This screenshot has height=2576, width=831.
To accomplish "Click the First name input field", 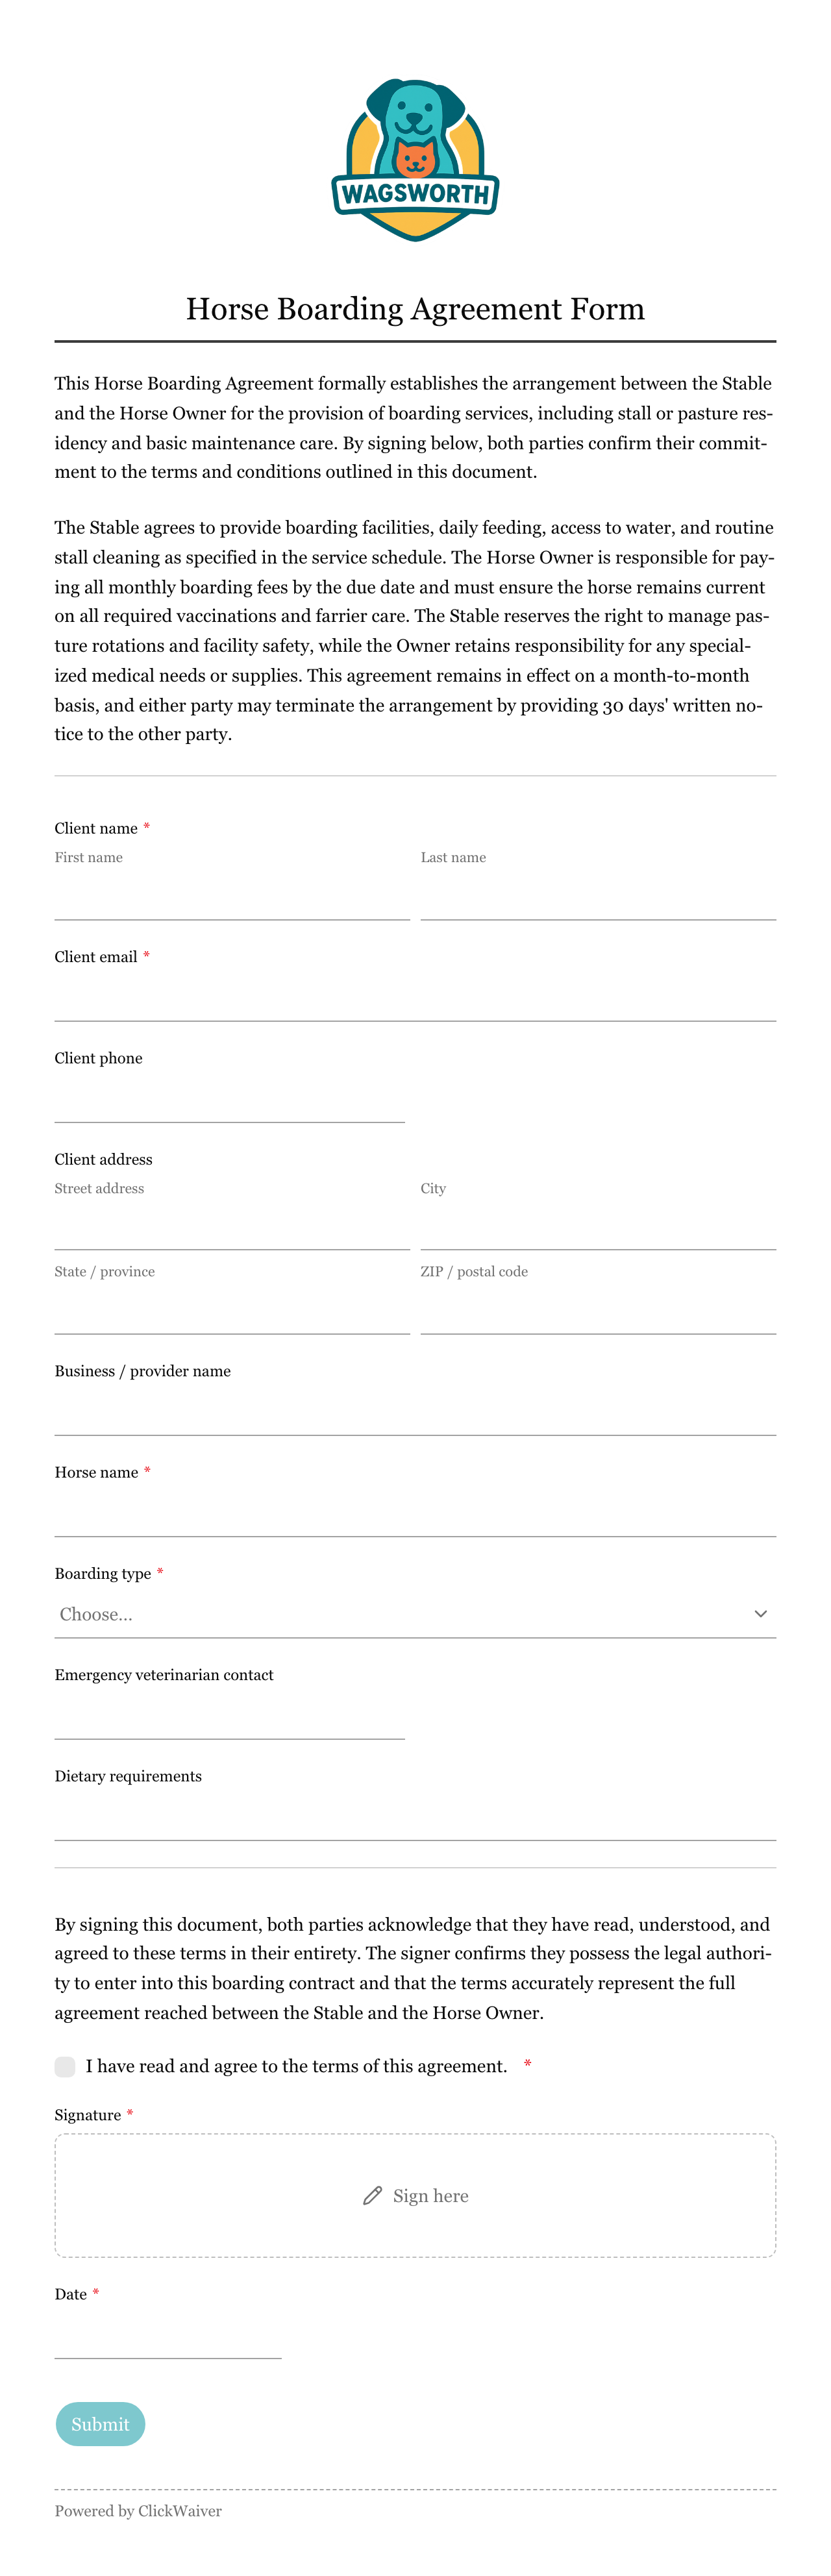I will pos(232,896).
